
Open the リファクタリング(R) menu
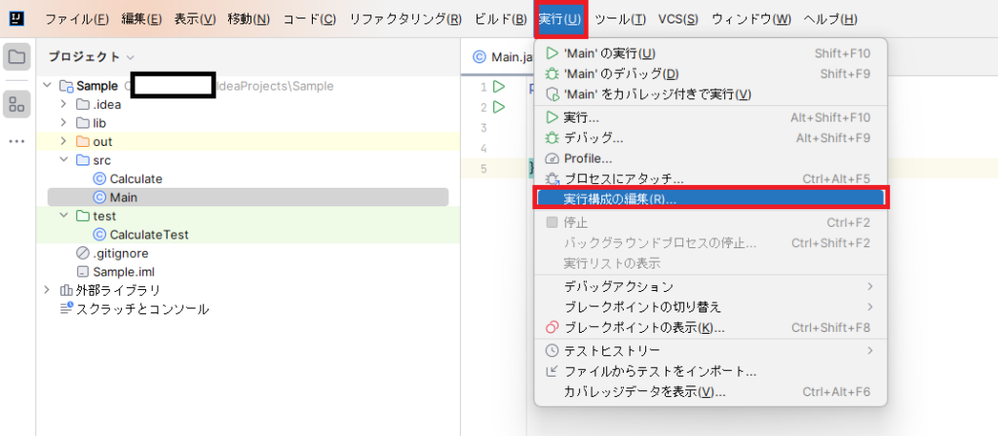click(406, 19)
